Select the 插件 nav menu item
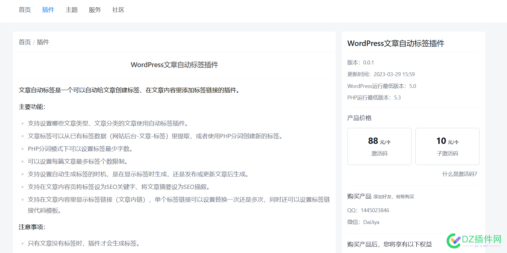Viewport: 507px width, 253px height. pyautogui.click(x=48, y=10)
